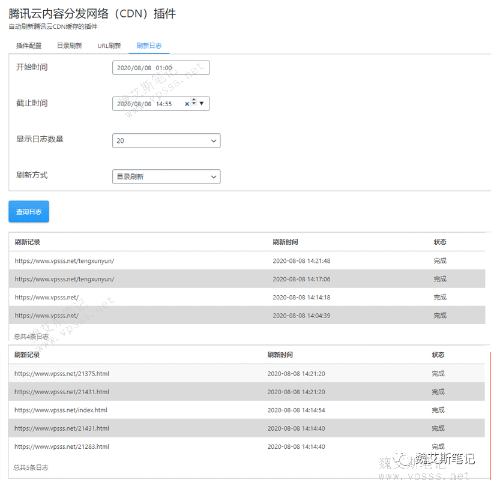This screenshot has height=480, width=491.
Task: Open the 刷新方式 dropdown
Action: point(166,176)
